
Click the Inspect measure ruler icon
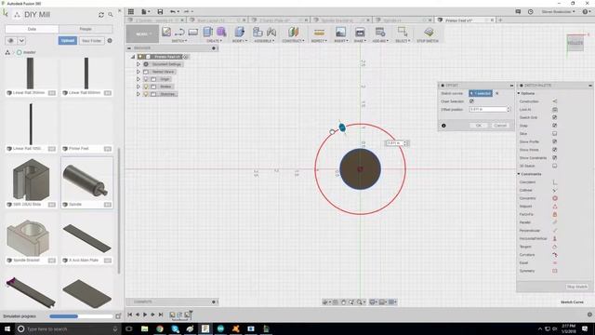[x=319, y=32]
